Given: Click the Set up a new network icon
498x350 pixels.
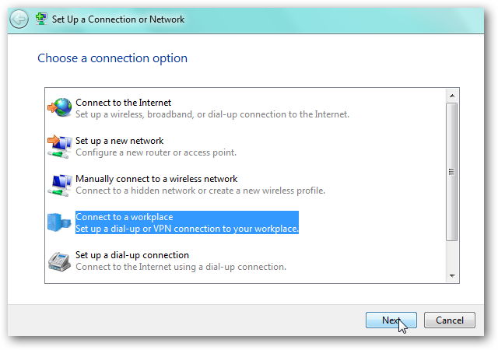Looking at the screenshot, I should (59, 146).
